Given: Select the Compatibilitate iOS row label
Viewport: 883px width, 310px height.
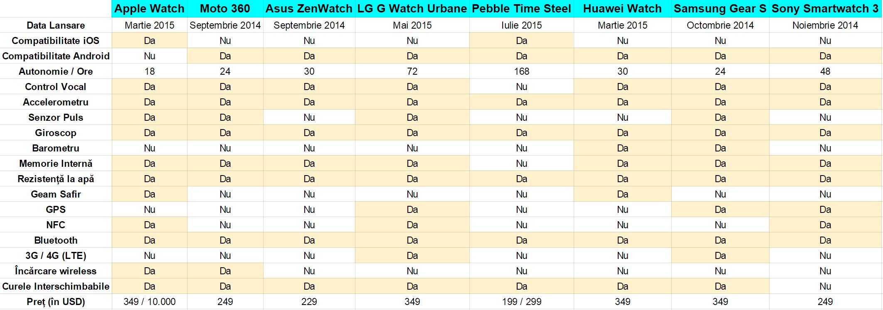Looking at the screenshot, I should click(x=56, y=41).
